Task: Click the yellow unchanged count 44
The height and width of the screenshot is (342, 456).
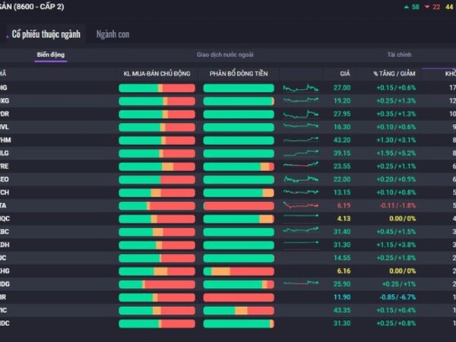Action: coord(448,7)
